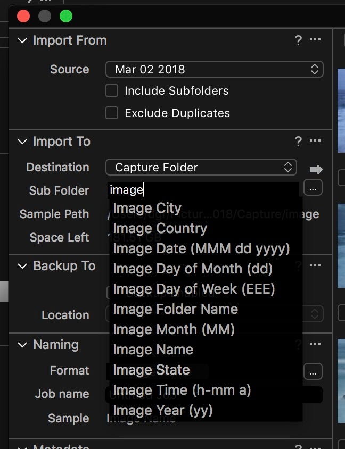Choose Image State suggestion

point(206,370)
